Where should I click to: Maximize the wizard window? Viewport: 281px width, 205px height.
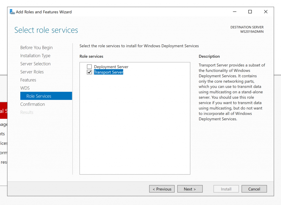(250, 12)
